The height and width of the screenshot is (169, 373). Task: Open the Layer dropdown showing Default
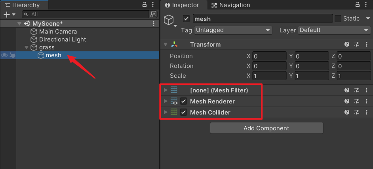point(334,30)
